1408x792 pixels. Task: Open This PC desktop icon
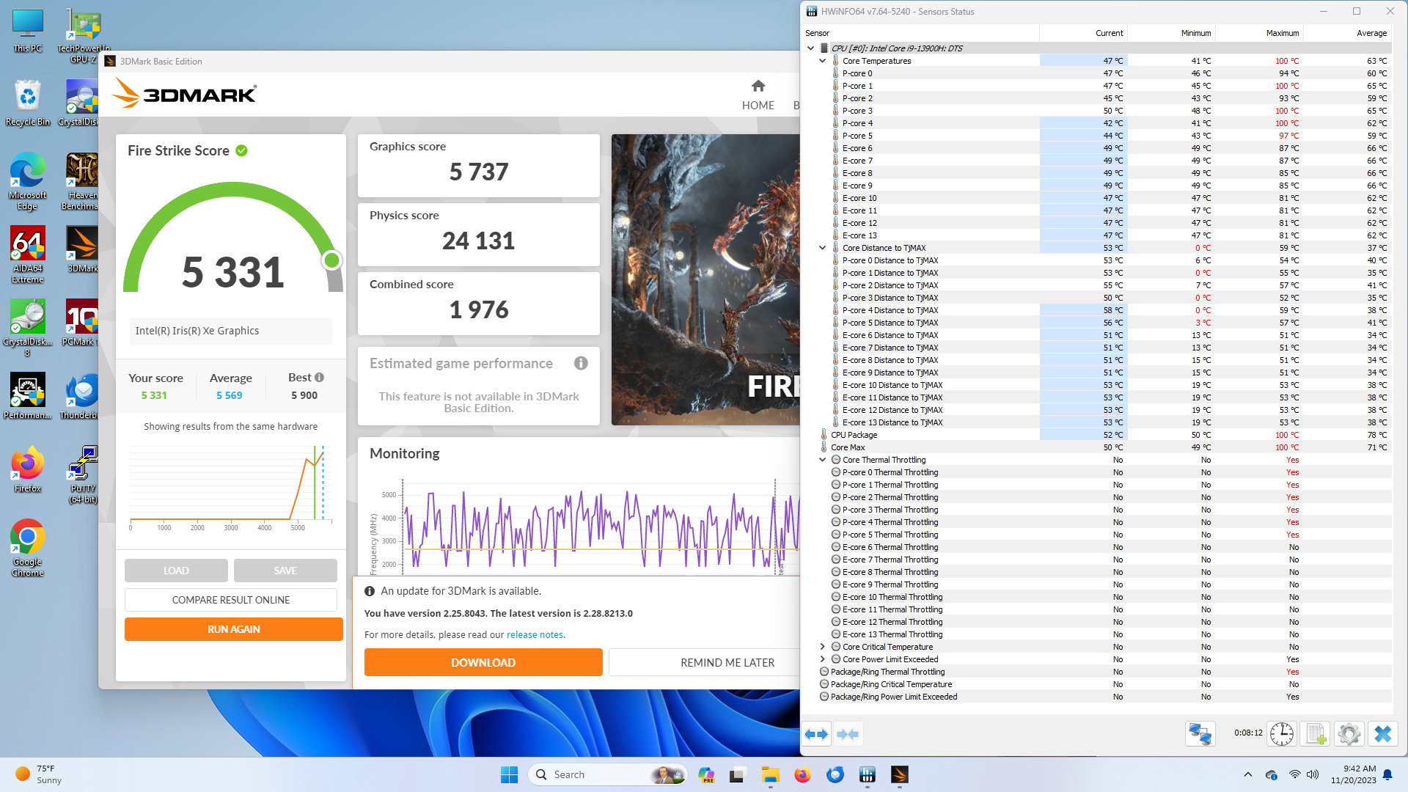[x=27, y=31]
